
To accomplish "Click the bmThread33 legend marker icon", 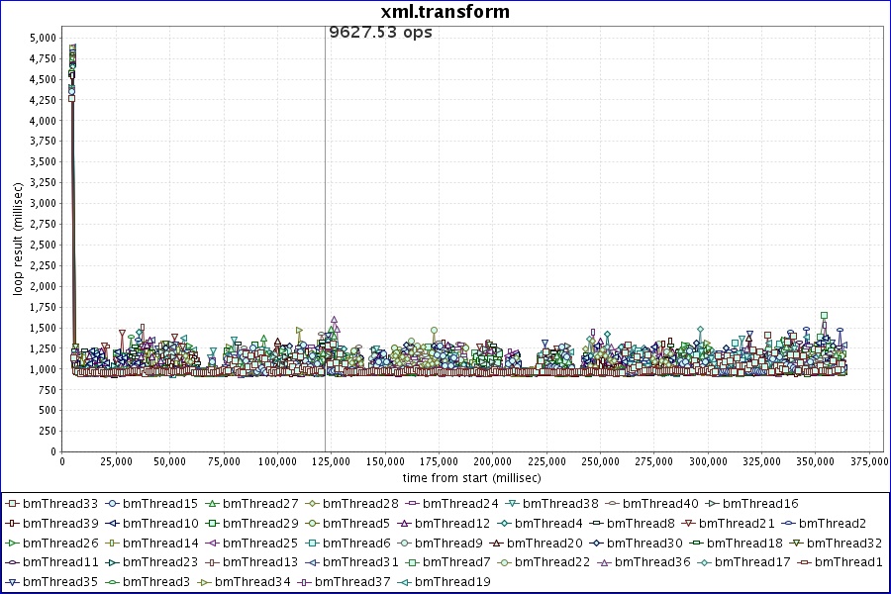I will (x=11, y=504).
